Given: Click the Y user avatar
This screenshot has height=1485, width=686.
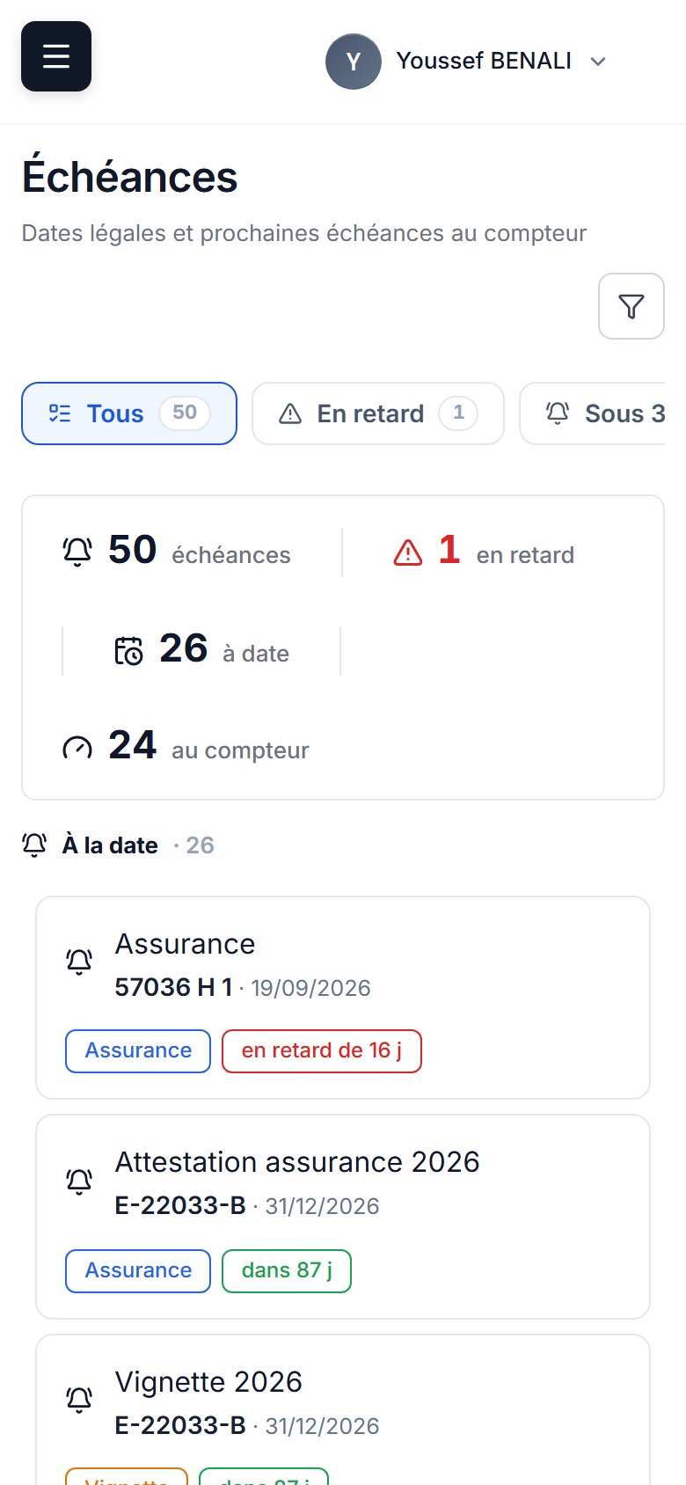Looking at the screenshot, I should pos(354,62).
